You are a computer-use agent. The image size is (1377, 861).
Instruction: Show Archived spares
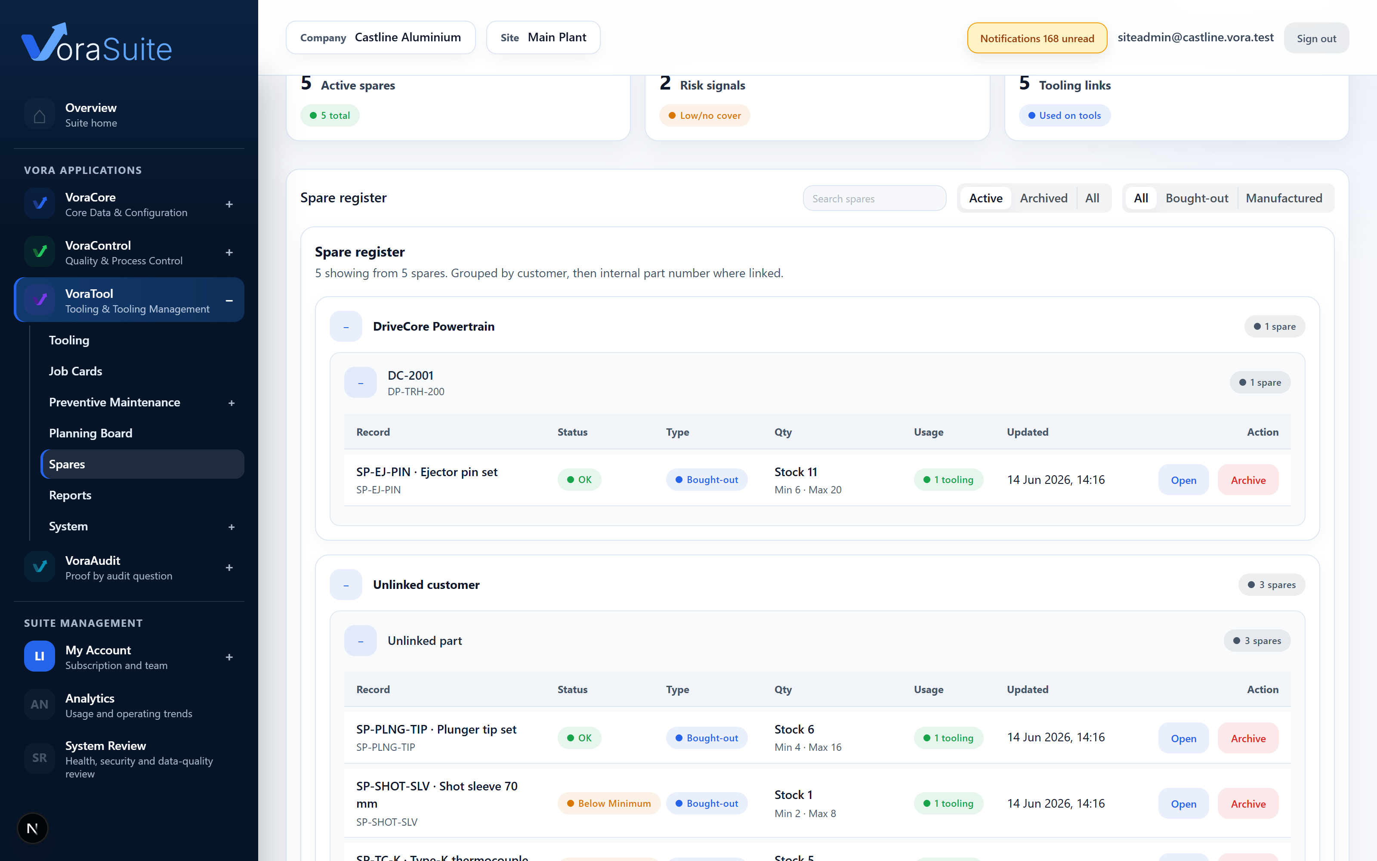tap(1044, 198)
